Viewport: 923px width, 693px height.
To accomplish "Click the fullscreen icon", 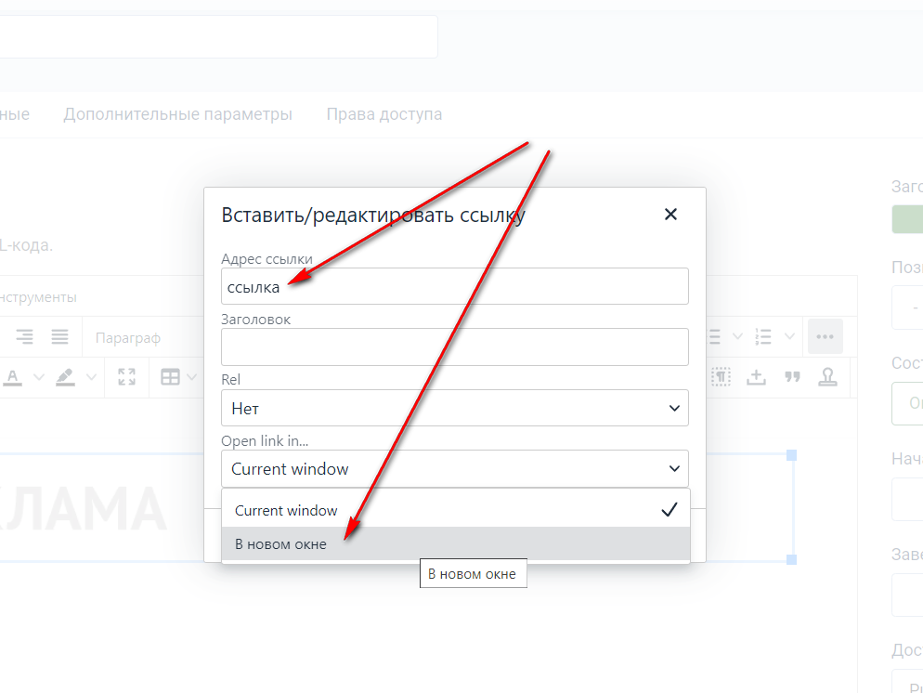I will pyautogui.click(x=127, y=376).
